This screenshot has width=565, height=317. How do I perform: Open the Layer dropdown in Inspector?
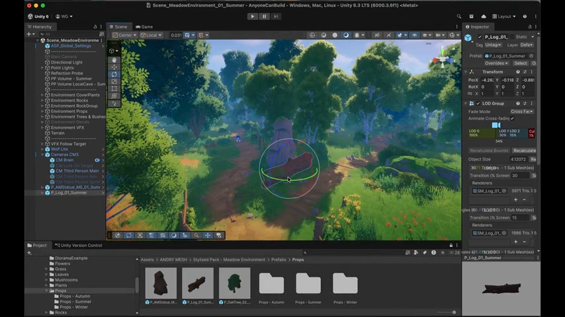coord(527,45)
